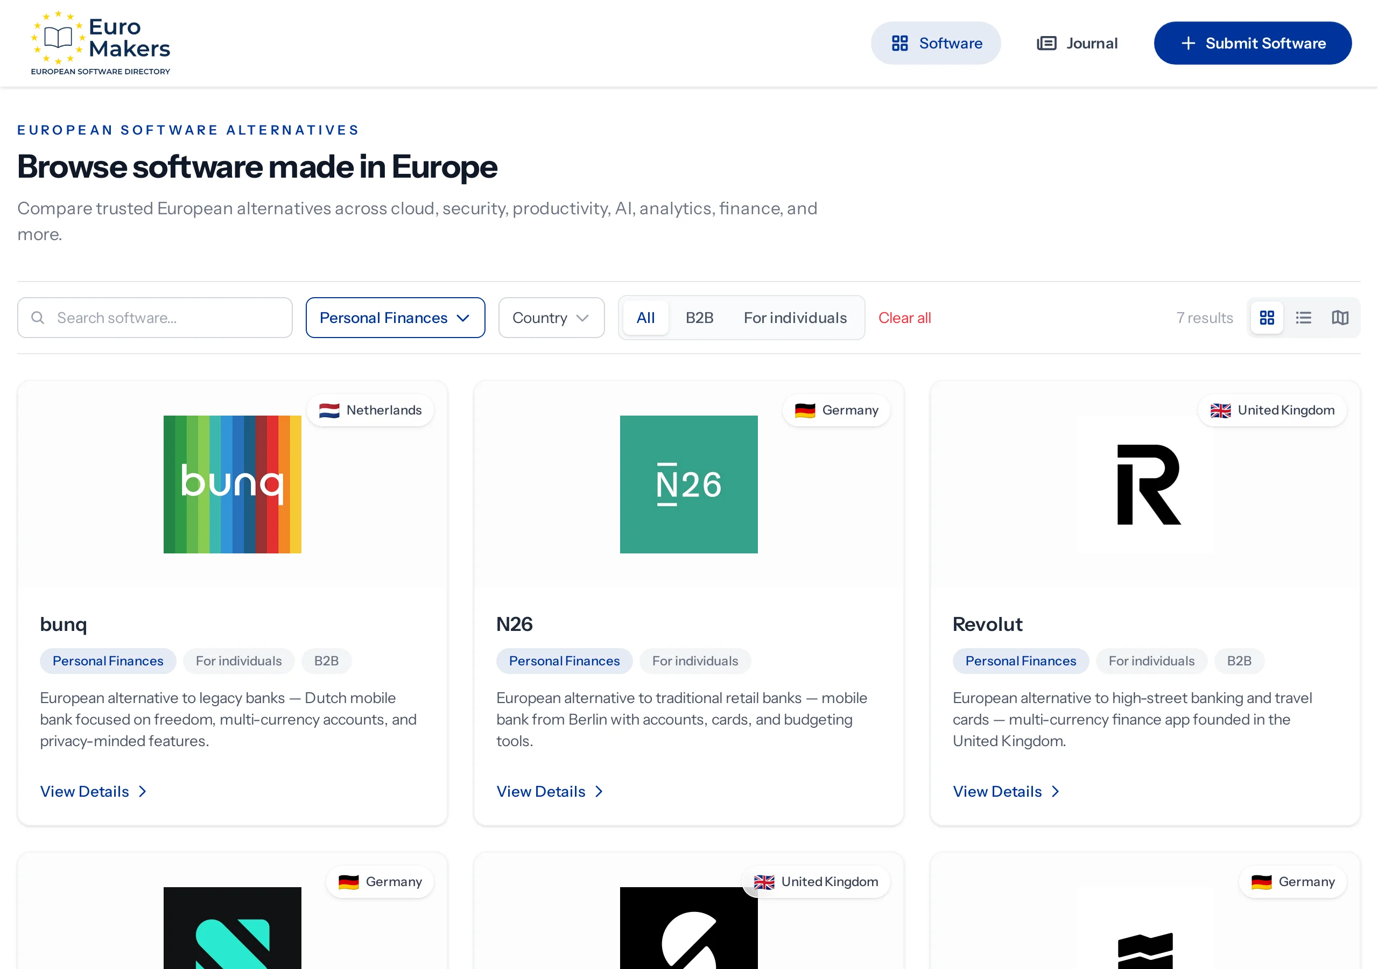1378x969 pixels.
Task: Switch to list view layout
Action: pyautogui.click(x=1304, y=318)
